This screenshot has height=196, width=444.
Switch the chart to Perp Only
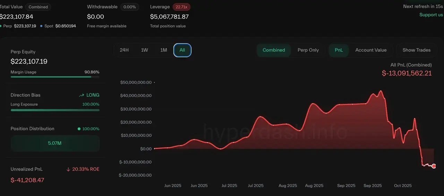[x=308, y=50]
